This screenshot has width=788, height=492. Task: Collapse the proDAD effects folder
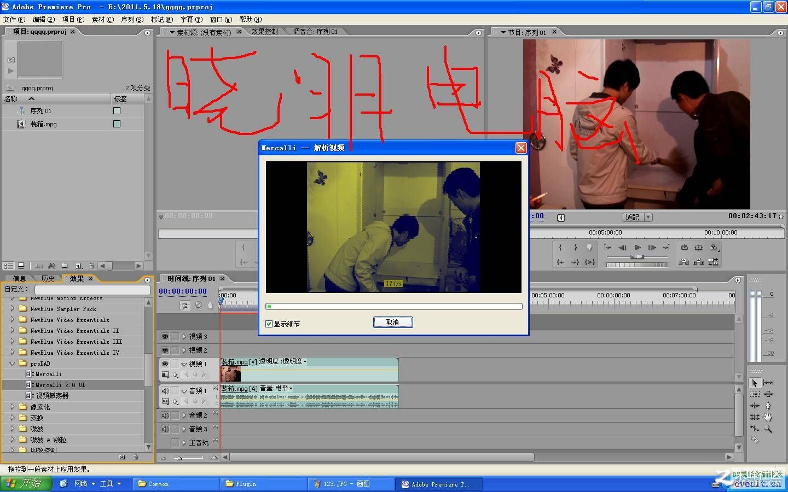point(12,363)
